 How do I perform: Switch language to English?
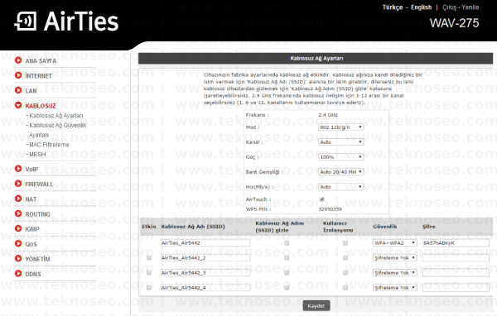tap(421, 7)
